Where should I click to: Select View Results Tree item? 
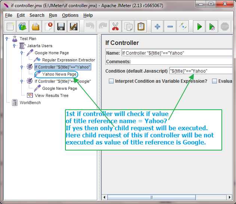tap(52, 95)
